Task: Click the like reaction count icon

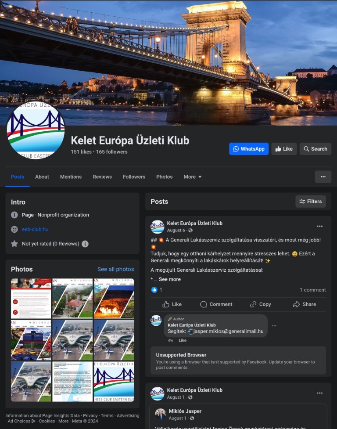Action: pyautogui.click(x=154, y=290)
